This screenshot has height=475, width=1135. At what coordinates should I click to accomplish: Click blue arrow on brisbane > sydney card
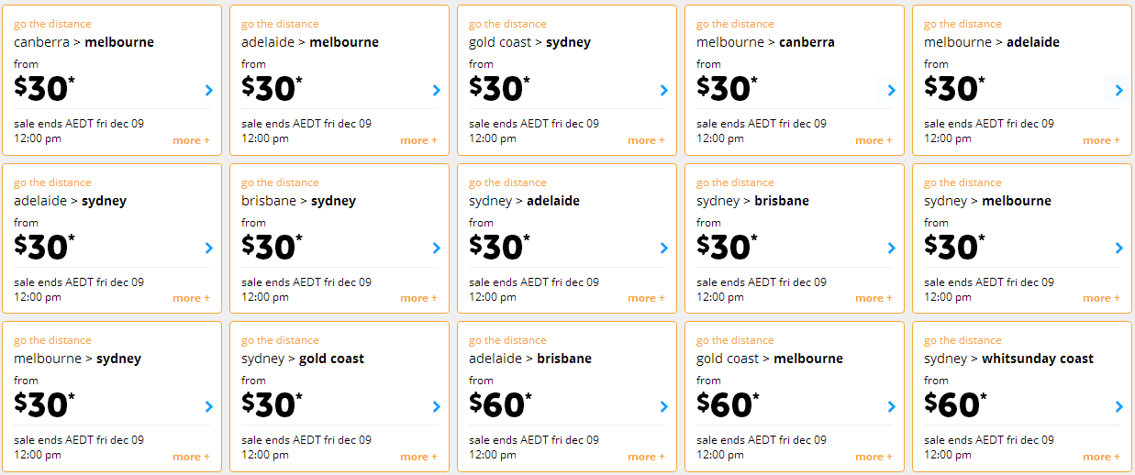click(x=436, y=248)
